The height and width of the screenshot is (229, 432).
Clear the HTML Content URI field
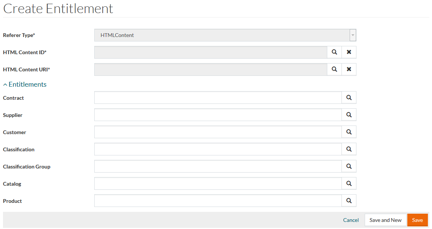[x=349, y=69]
